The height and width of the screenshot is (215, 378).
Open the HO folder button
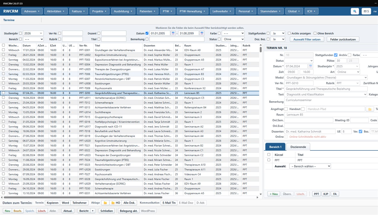pyautogui.click(x=115, y=203)
